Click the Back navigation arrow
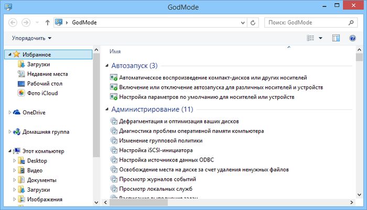 pyautogui.click(x=13, y=23)
